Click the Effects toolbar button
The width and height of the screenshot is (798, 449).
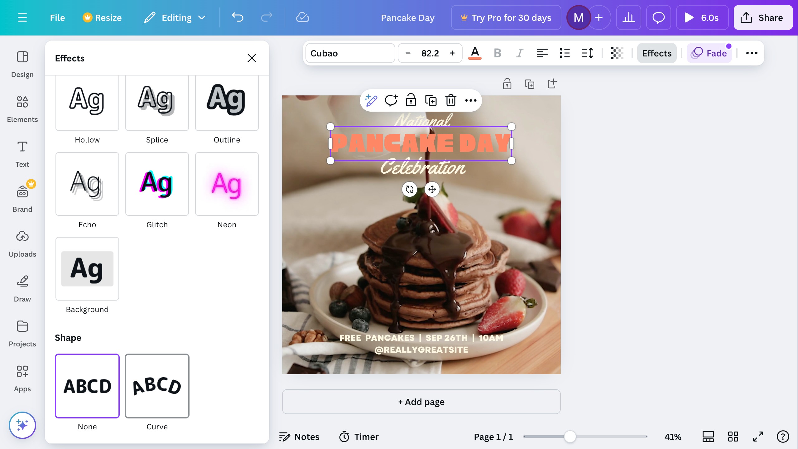tap(657, 53)
